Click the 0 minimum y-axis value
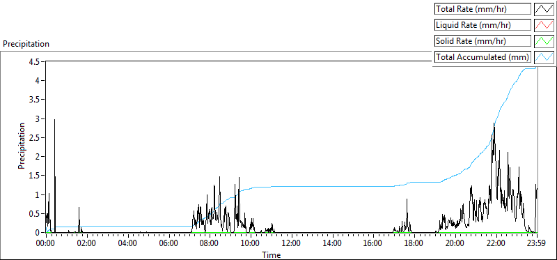 40,232
